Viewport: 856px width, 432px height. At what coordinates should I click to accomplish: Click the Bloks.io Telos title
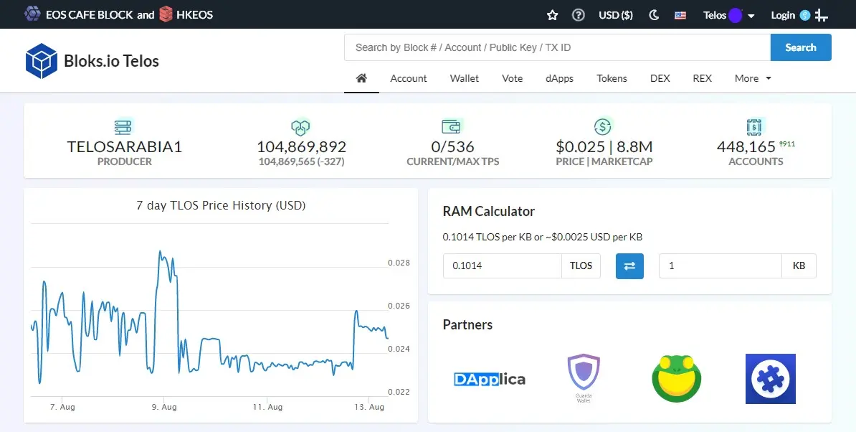(x=111, y=60)
